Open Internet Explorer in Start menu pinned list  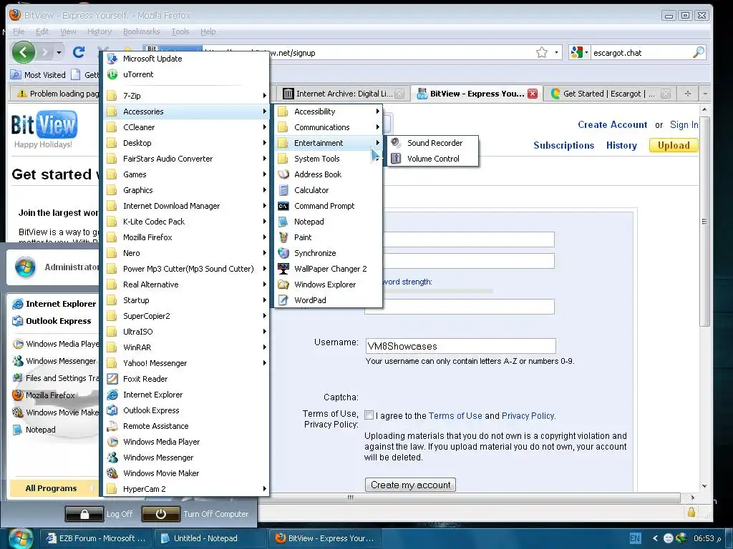(x=54, y=304)
